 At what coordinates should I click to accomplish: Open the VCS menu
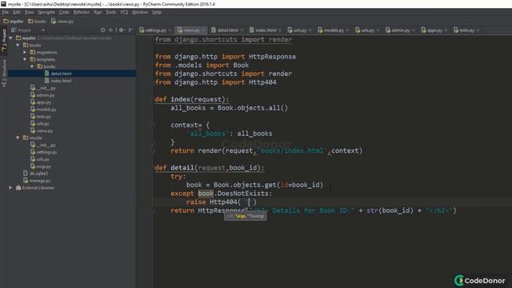tap(124, 12)
